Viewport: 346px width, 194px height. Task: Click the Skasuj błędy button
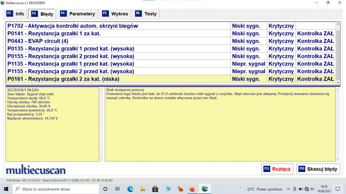point(318,169)
